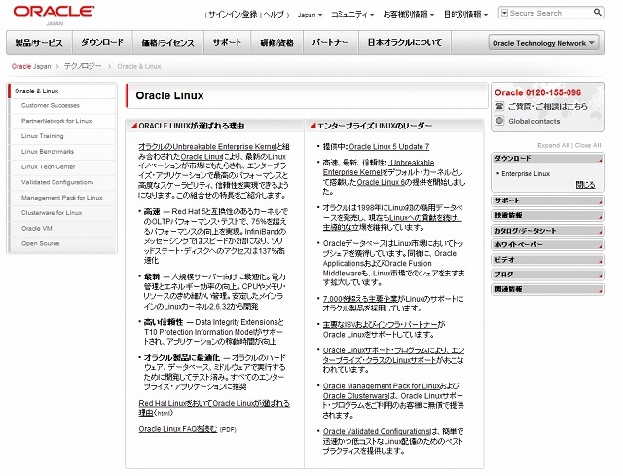Open Linux Benchmarks sidebar link
This screenshot has height=476, width=623.
point(48,152)
